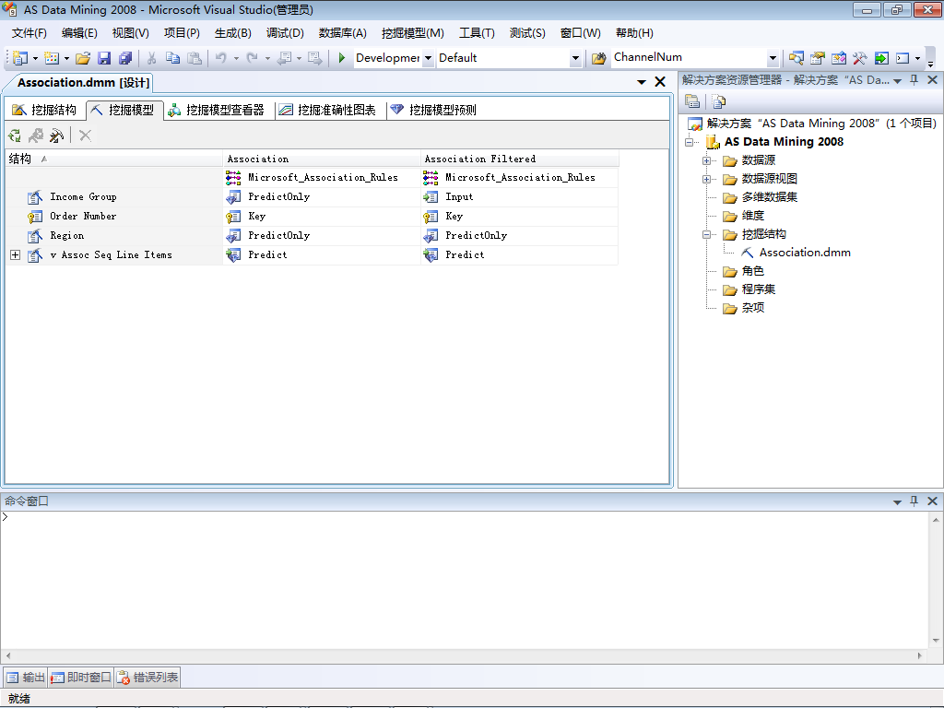Viewport: 944px width, 708px height.
Task: Click inside the command window input area
Action: [464, 579]
